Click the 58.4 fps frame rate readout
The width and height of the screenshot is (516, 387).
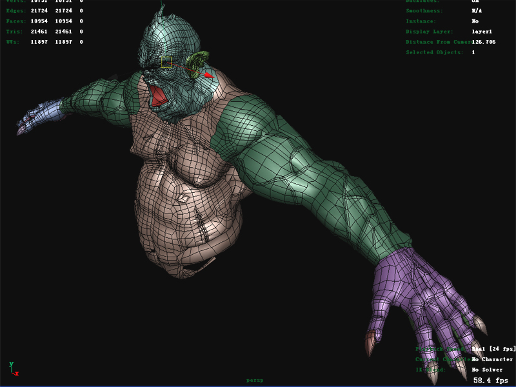pos(491,381)
